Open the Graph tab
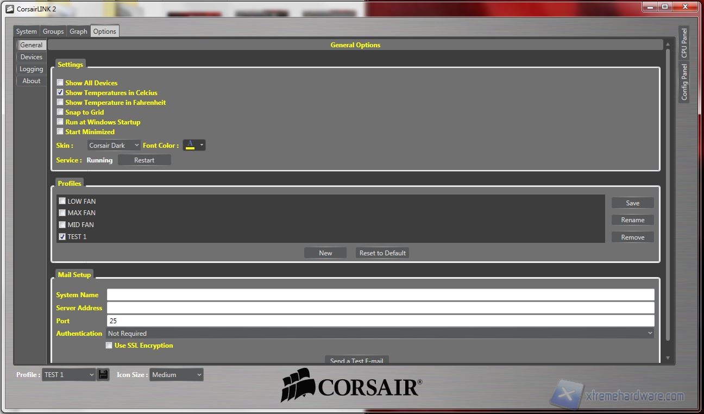This screenshot has height=414, width=704. (78, 31)
